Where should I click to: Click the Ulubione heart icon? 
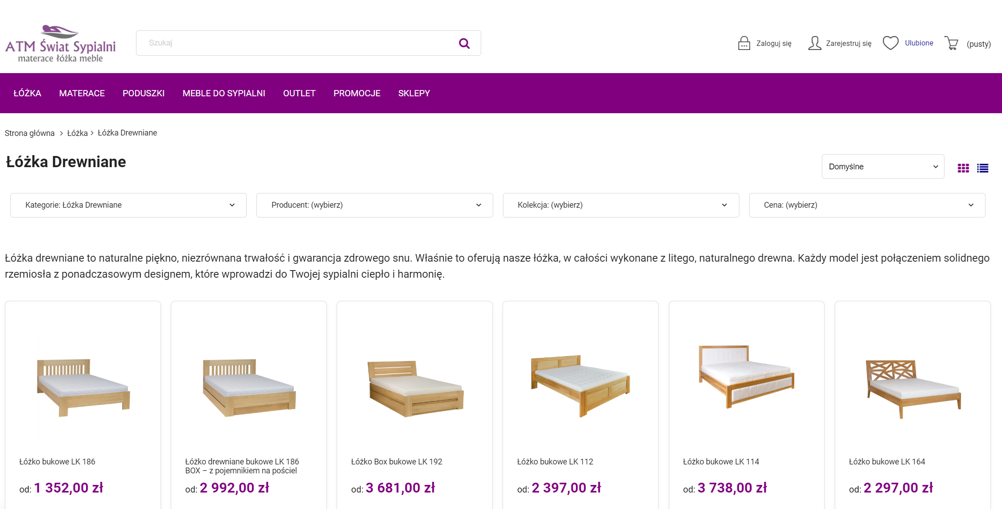[x=891, y=42]
